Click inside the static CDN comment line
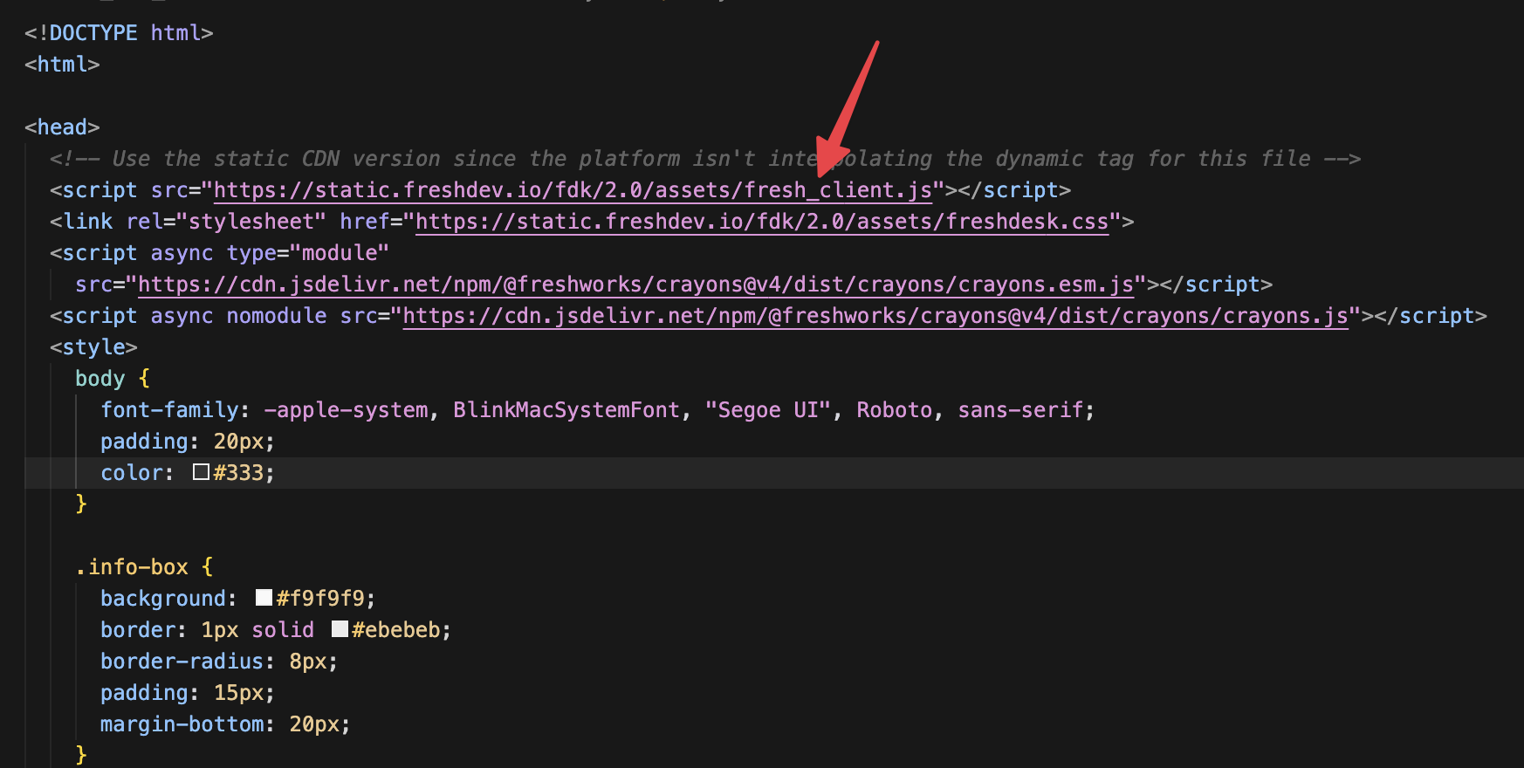 [611, 159]
